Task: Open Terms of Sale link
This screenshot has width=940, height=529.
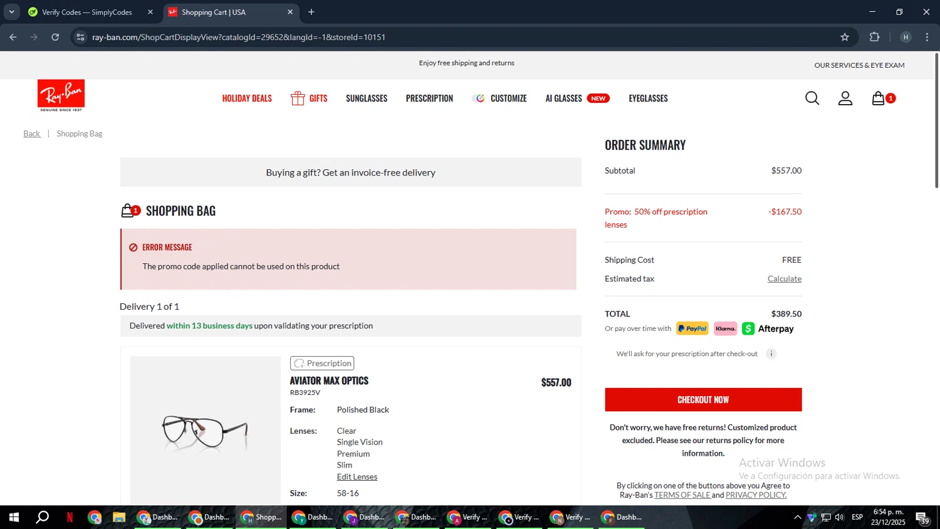Action: [x=682, y=495]
